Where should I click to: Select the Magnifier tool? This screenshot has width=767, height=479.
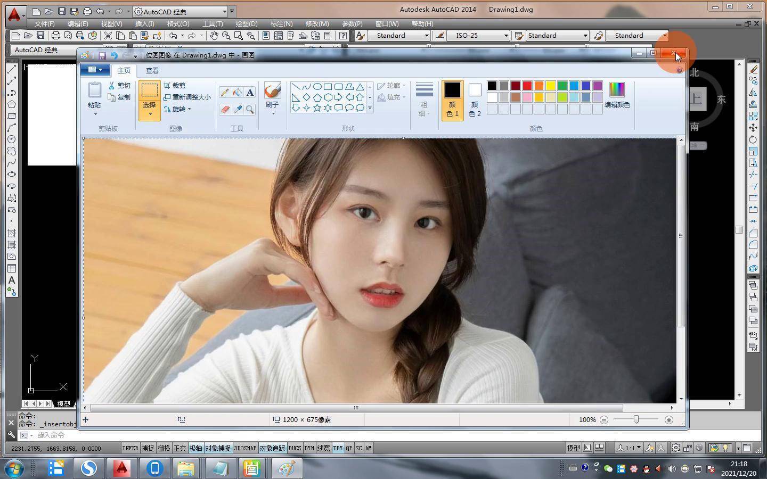250,109
